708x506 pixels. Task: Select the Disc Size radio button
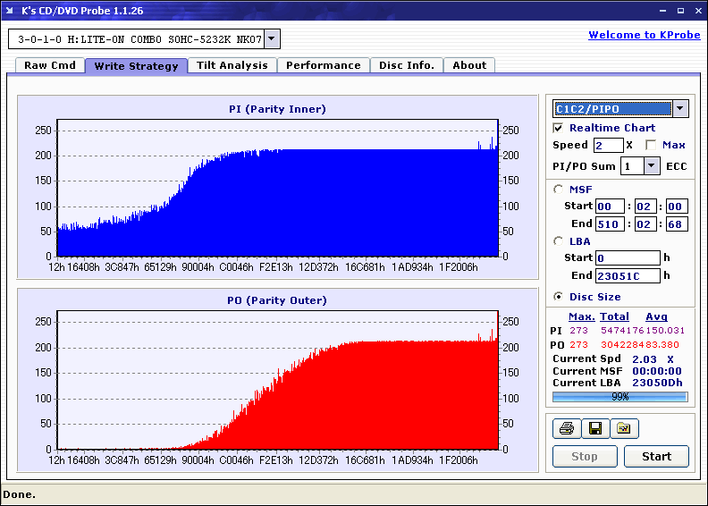(x=558, y=297)
